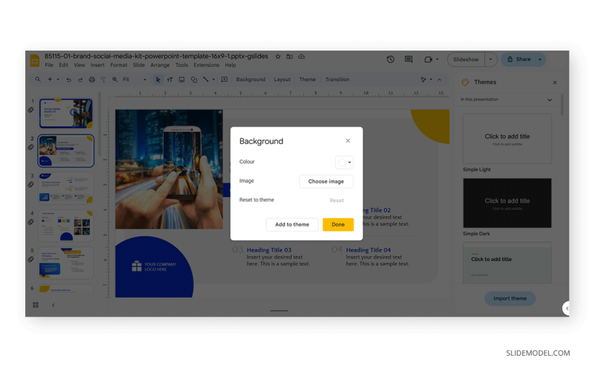Click the Add to theme button

(x=292, y=225)
